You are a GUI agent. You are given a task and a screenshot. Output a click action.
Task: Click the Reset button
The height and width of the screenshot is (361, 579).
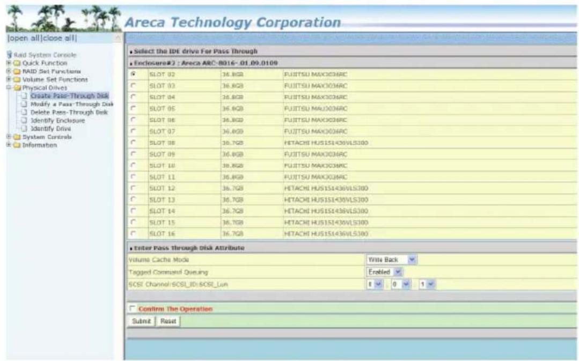(168, 321)
